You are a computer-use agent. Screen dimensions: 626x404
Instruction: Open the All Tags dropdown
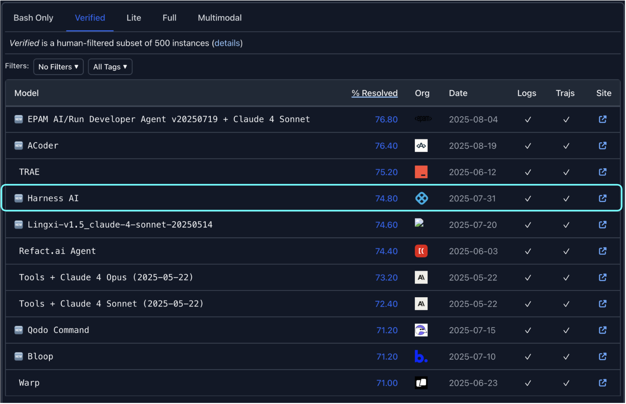pos(110,67)
